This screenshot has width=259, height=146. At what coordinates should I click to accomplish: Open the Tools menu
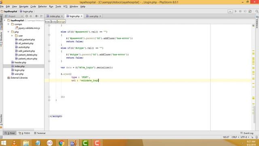point(58,6)
